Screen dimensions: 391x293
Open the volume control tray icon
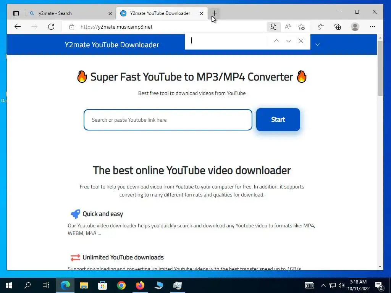(x=341, y=285)
